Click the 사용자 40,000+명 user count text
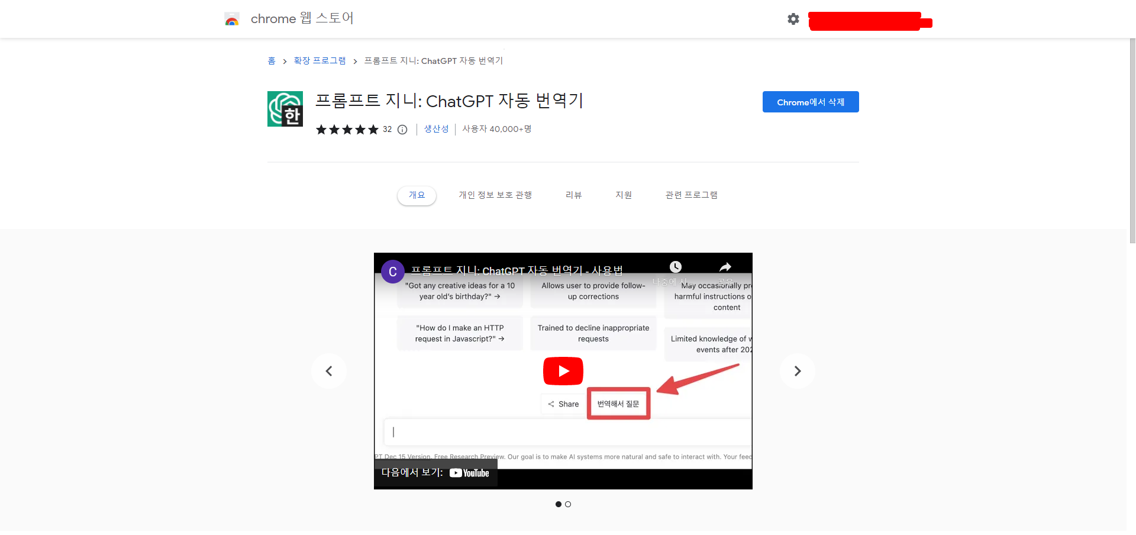This screenshot has width=1136, height=535. pos(496,129)
